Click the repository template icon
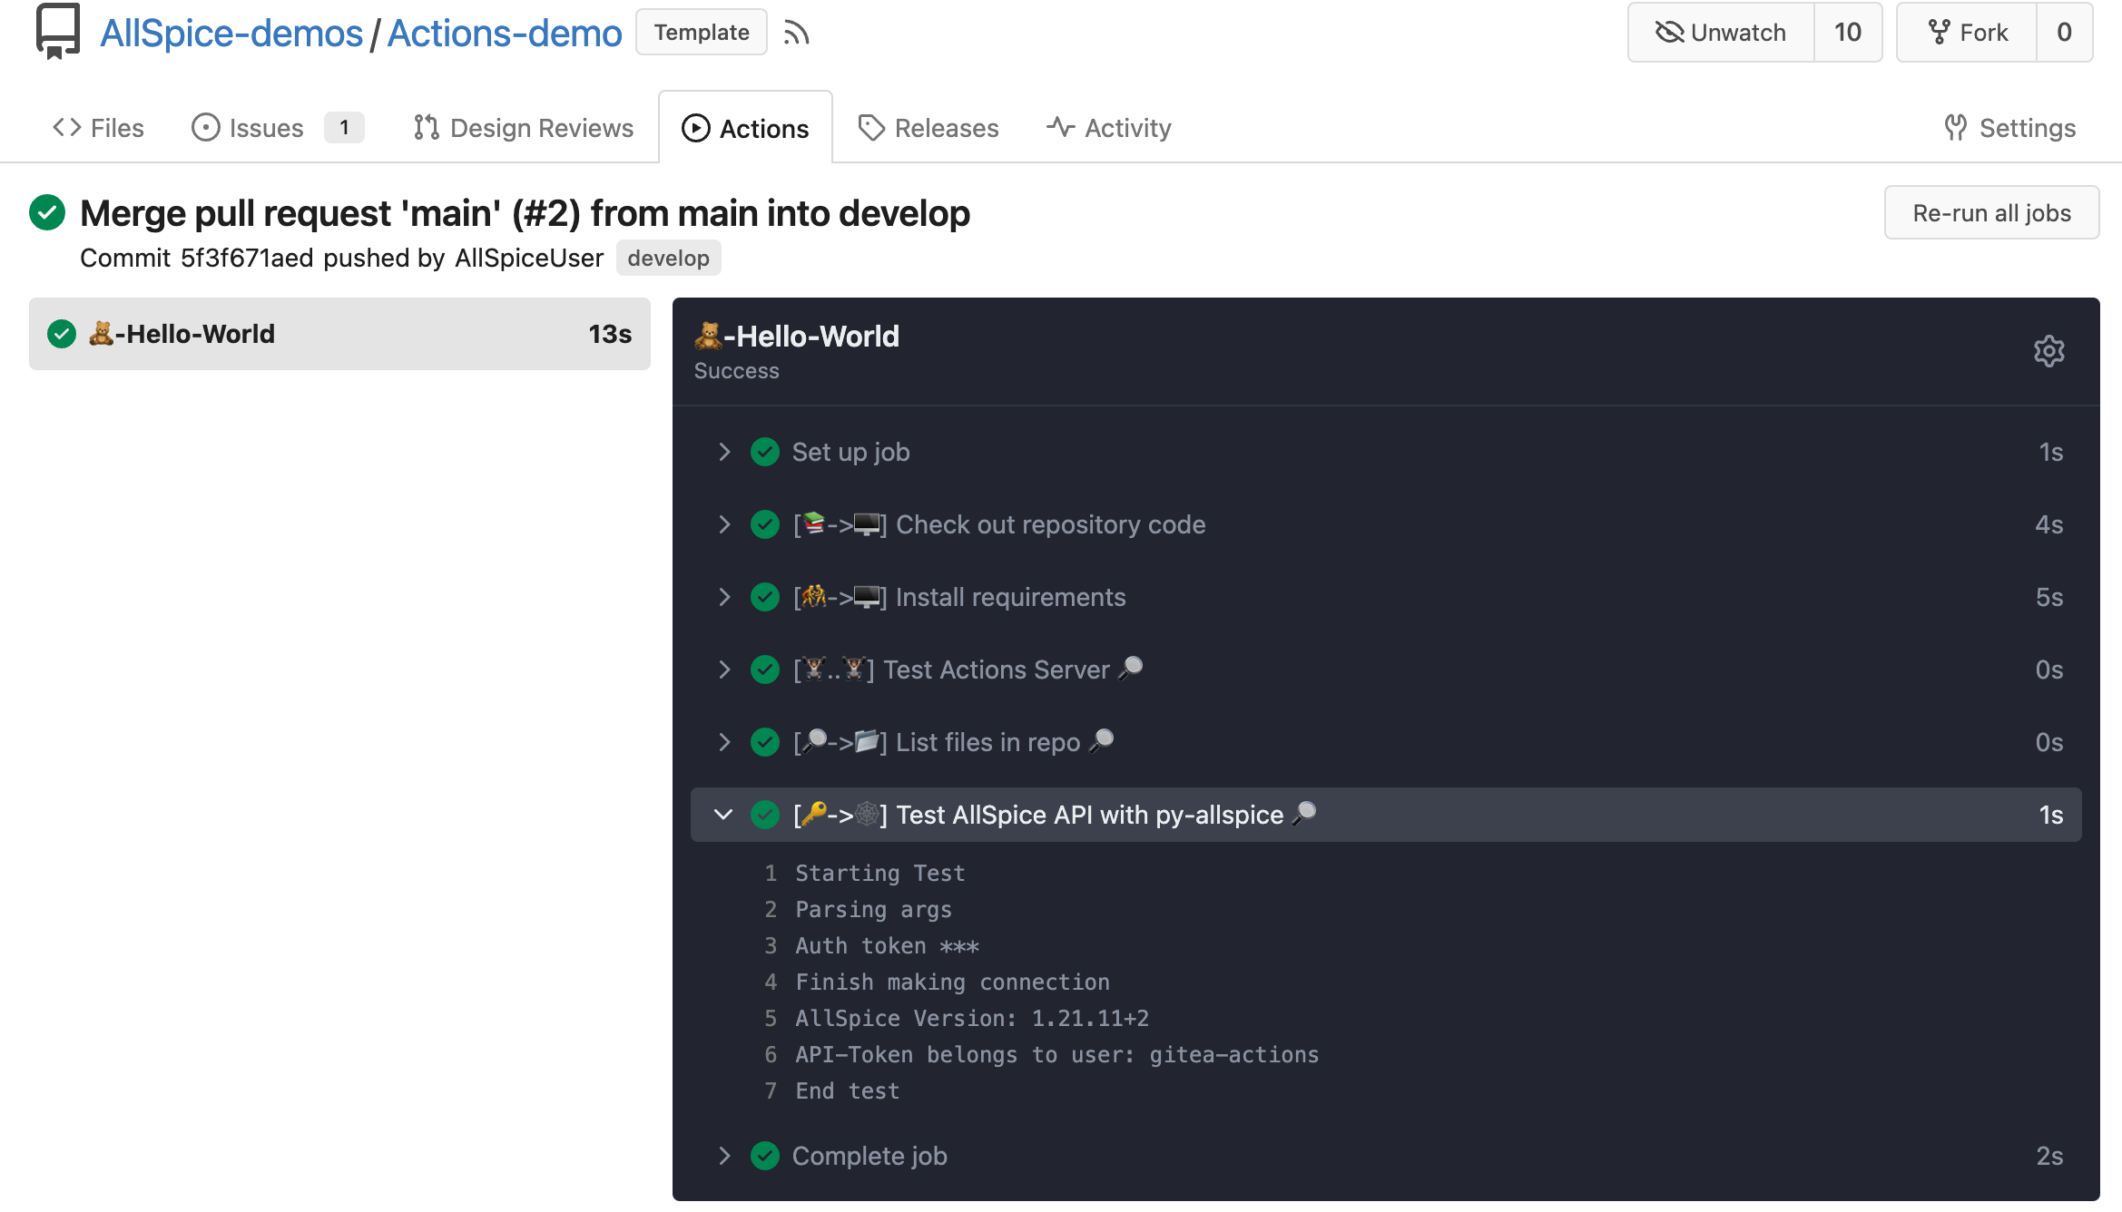The image size is (2122, 1212). pos(58,31)
